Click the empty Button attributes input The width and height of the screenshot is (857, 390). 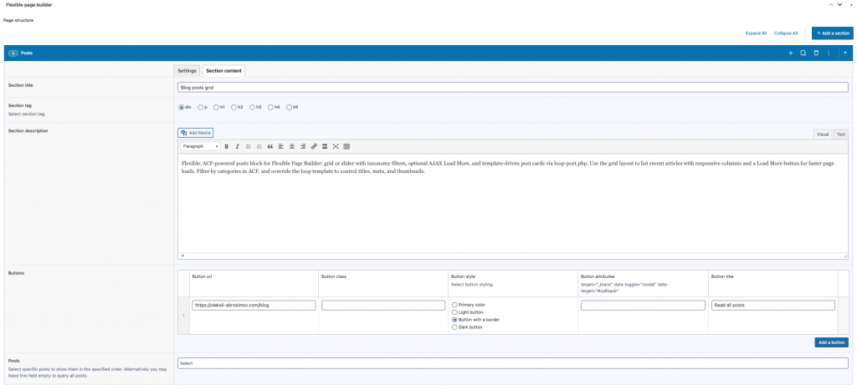[x=643, y=306]
